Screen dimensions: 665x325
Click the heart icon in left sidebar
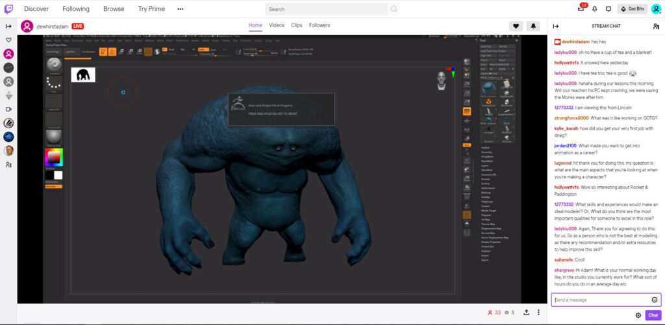(8, 40)
